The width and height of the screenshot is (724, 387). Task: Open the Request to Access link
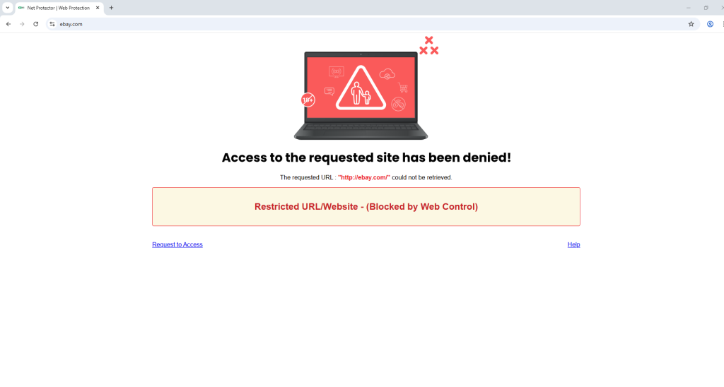[x=177, y=244]
